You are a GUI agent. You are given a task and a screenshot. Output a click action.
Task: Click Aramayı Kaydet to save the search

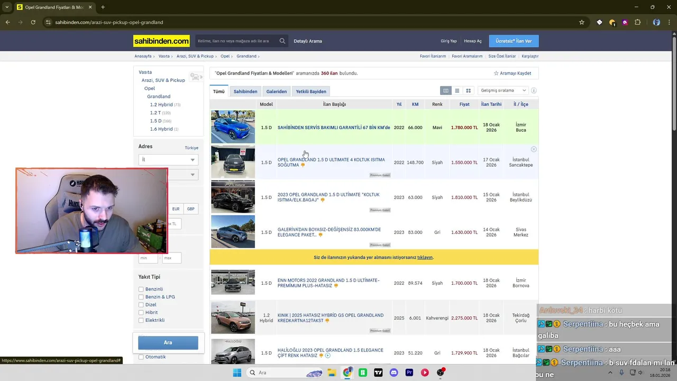tap(513, 73)
